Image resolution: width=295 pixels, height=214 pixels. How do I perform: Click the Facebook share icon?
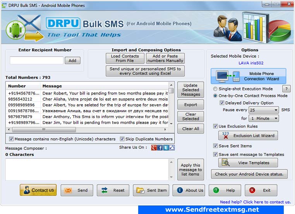160,147
